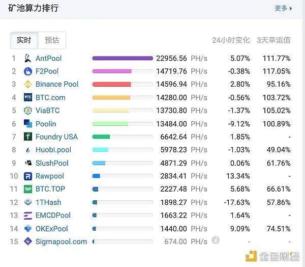The width and height of the screenshot is (305, 267).
Task: Switch to the 实时 tab
Action: click(23, 40)
